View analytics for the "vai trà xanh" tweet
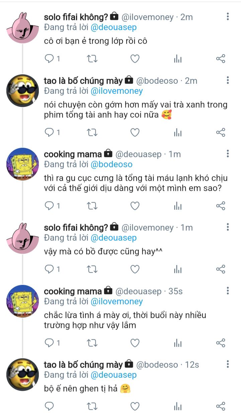The height and width of the screenshot is (413, 241). [x=177, y=133]
